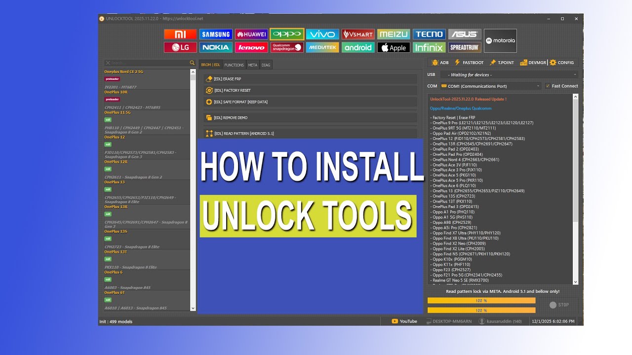Select the MediaTek chipset icon
Image resolution: width=632 pixels, height=355 pixels.
pos(322,47)
